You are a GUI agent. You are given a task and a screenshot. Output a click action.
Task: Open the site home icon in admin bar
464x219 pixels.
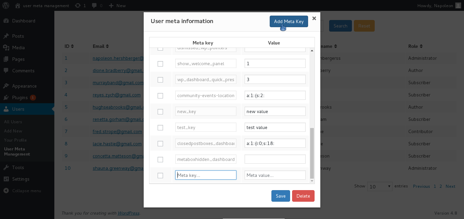click(x=18, y=5)
